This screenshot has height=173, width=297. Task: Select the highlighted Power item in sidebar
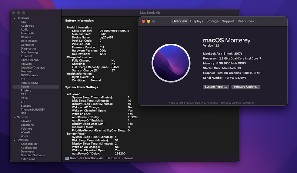point(36,87)
